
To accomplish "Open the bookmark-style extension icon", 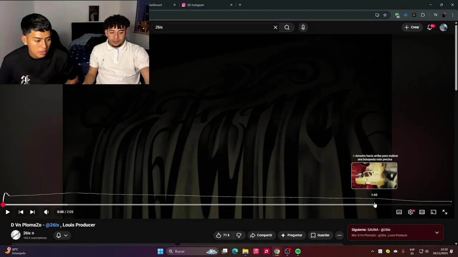I will tap(414, 15).
